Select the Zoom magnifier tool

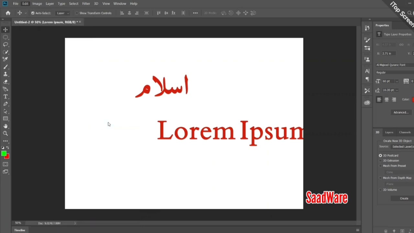[x=5, y=133]
